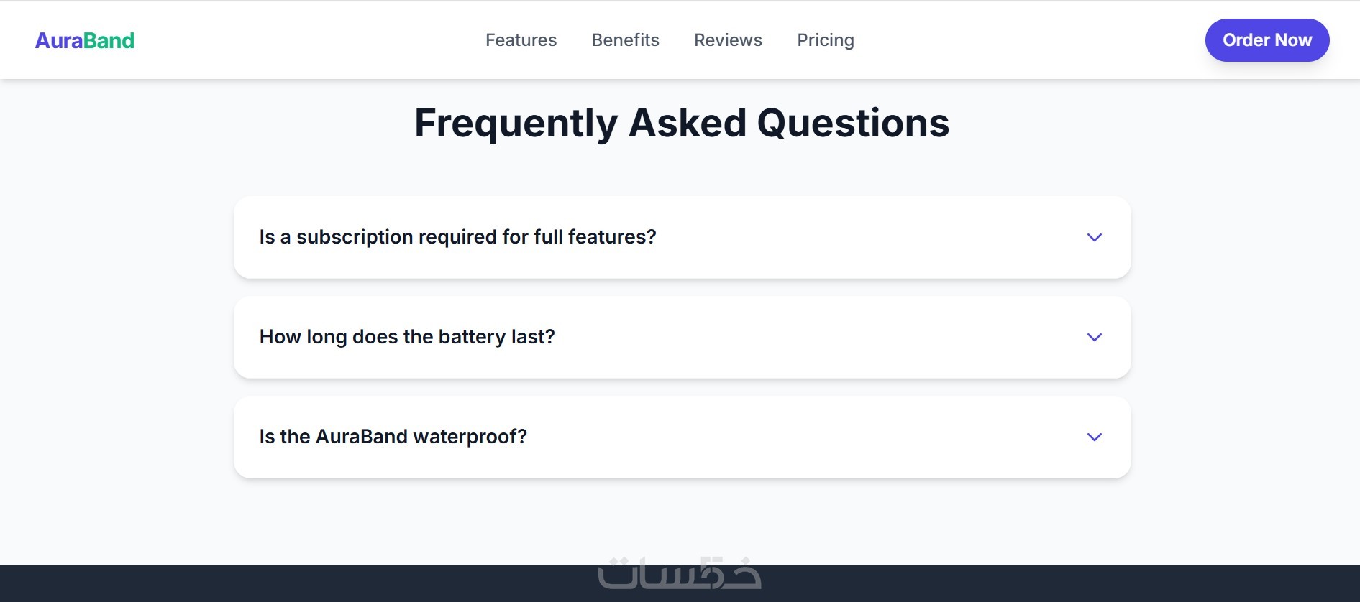
Task: Click the dark footer bar
Action: (288, 583)
